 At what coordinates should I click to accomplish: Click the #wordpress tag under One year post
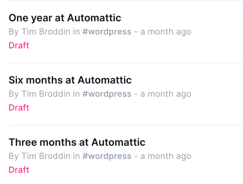pyautogui.click(x=107, y=32)
